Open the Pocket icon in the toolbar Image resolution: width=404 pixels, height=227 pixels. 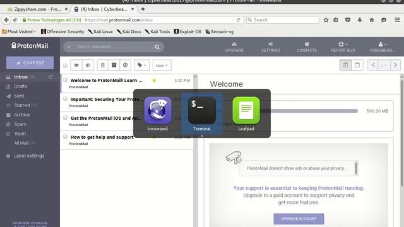[x=348, y=20]
